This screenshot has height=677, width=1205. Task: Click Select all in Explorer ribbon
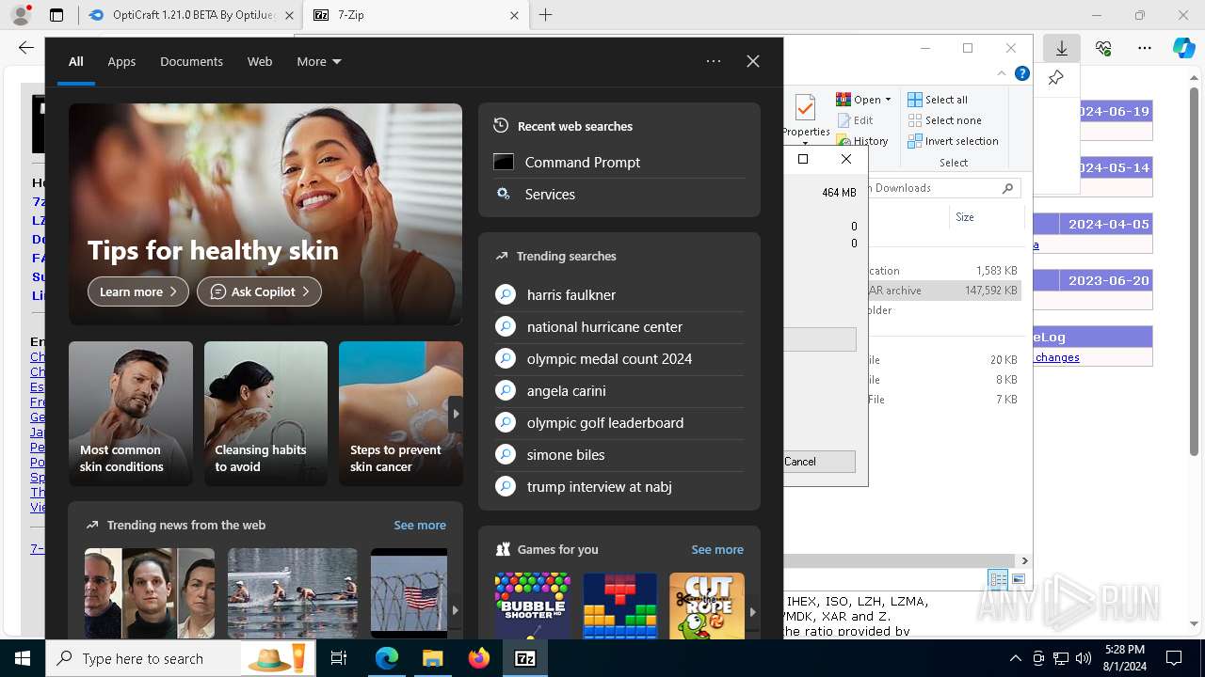938,100
